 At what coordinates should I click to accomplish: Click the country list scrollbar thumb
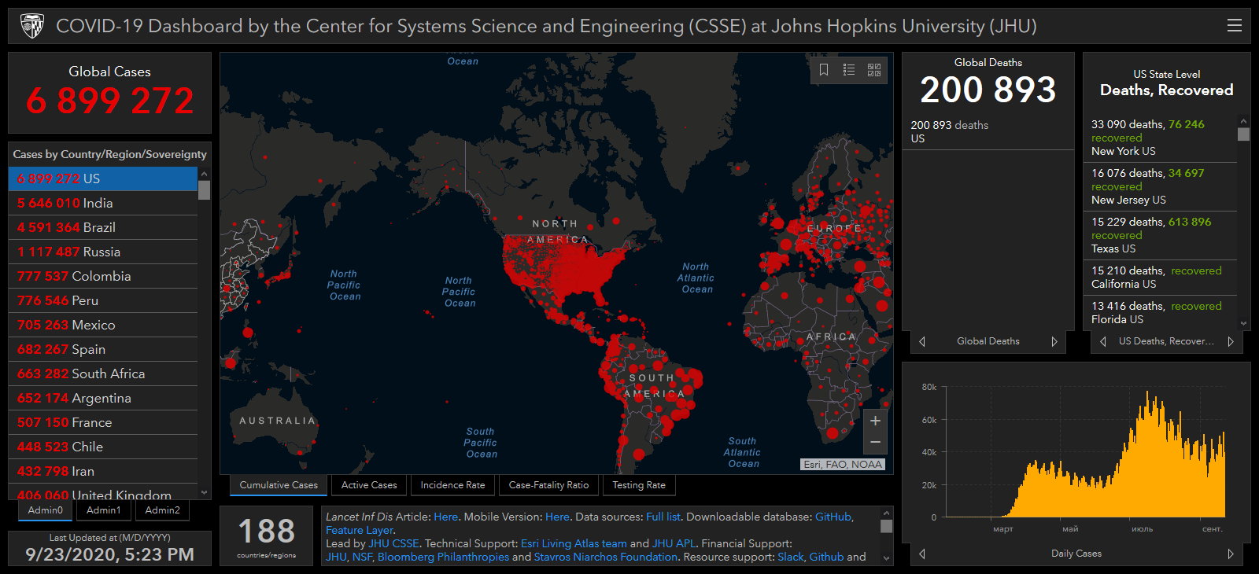click(x=205, y=190)
